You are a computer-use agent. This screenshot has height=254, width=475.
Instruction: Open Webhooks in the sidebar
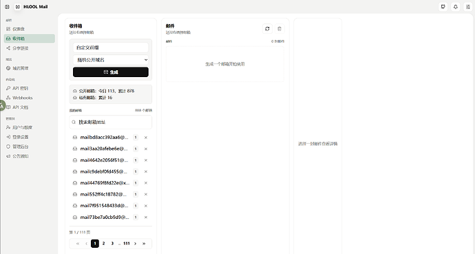click(30, 98)
